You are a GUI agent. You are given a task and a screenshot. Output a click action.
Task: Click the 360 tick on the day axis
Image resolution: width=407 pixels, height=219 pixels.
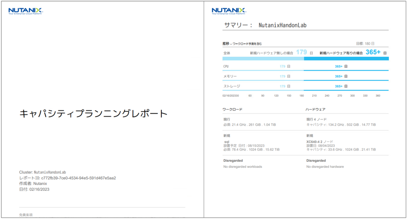(378, 96)
